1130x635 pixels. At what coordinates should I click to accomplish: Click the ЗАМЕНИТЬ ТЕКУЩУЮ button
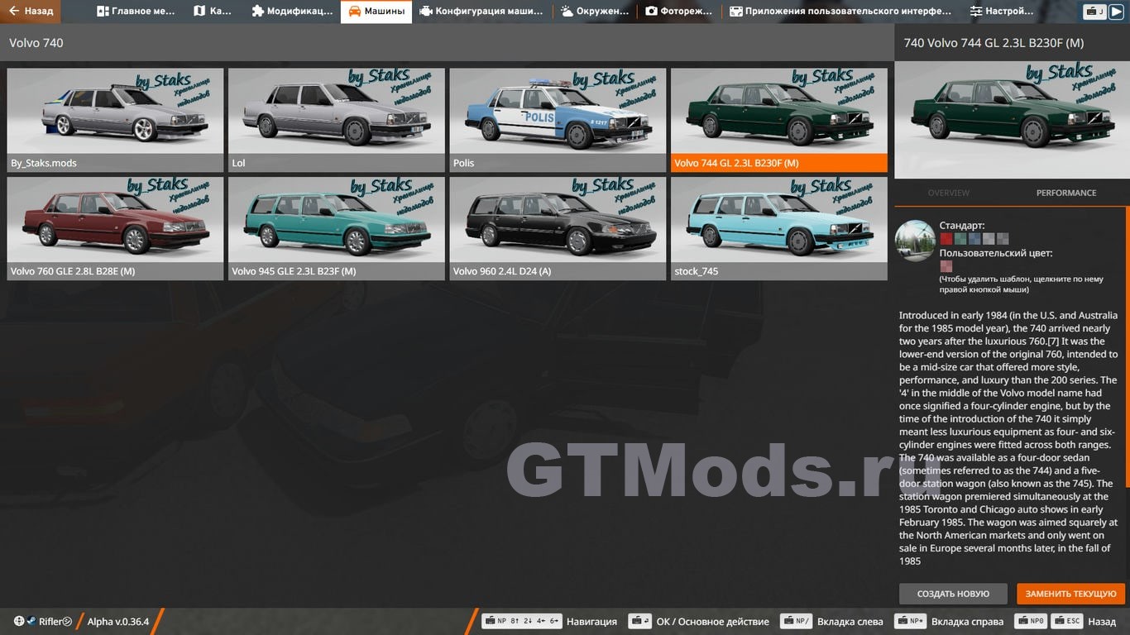click(x=1071, y=594)
